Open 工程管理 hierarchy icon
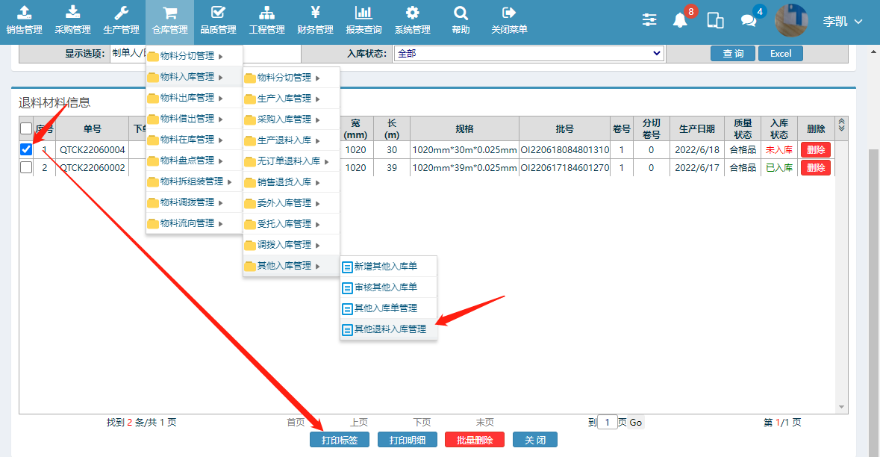Image resolution: width=880 pixels, height=457 pixels. (266, 13)
